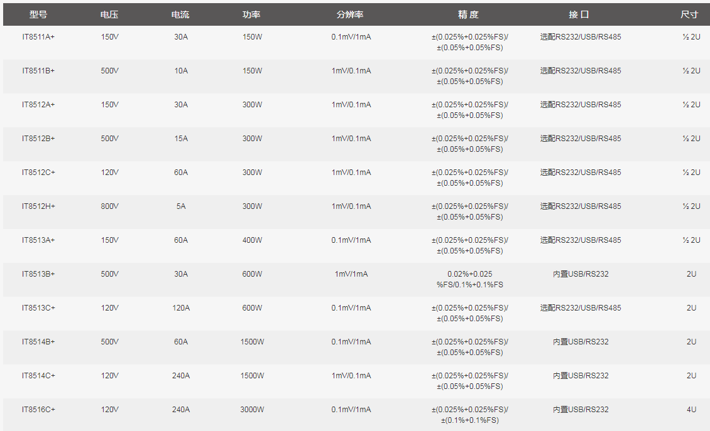Click the 3000W power cell
Image resolution: width=710 pixels, height=431 pixels.
[252, 410]
